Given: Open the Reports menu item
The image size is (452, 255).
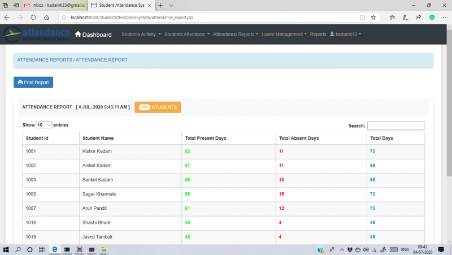Looking at the screenshot, I should point(318,34).
